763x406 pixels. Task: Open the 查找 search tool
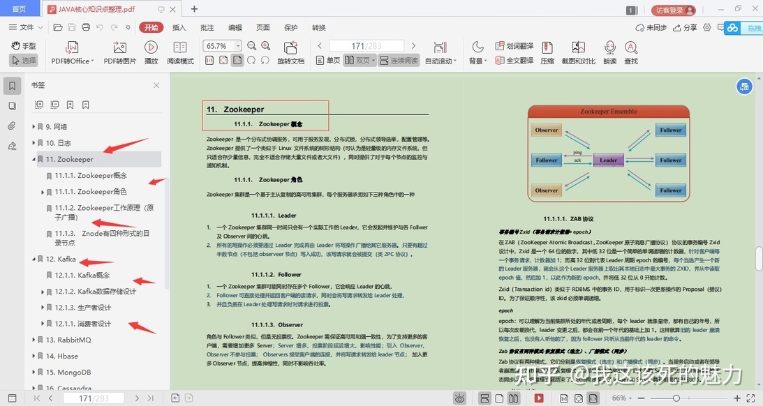tap(631, 53)
